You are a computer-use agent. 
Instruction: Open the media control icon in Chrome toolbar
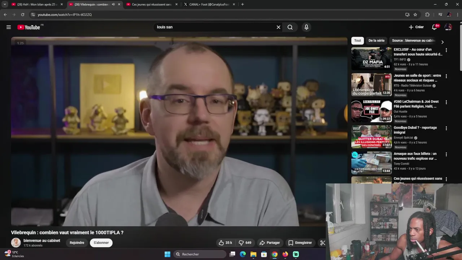tap(440, 14)
